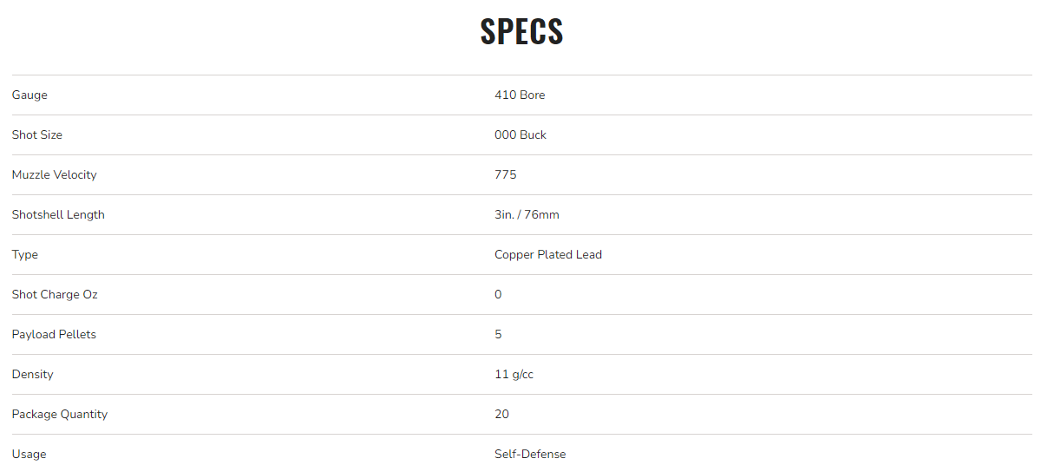Viewport: 1041px width, 465px height.
Task: Select the 410 Bore value
Action: 520,95
